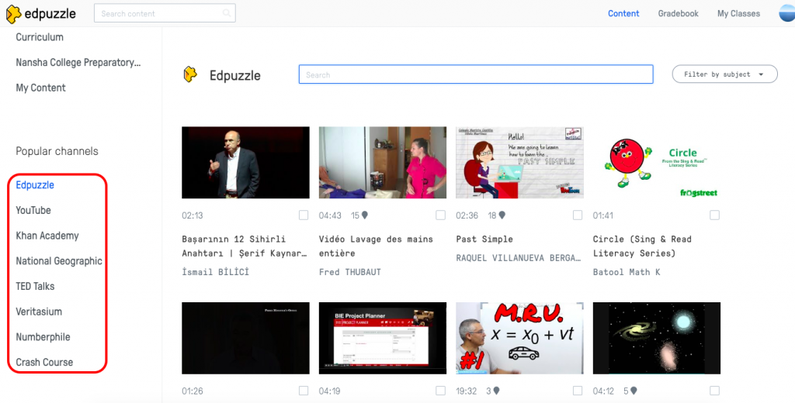The height and width of the screenshot is (403, 795).
Task: Click the Edpuzzle channel puzzle icon beside heading
Action: tap(190, 74)
